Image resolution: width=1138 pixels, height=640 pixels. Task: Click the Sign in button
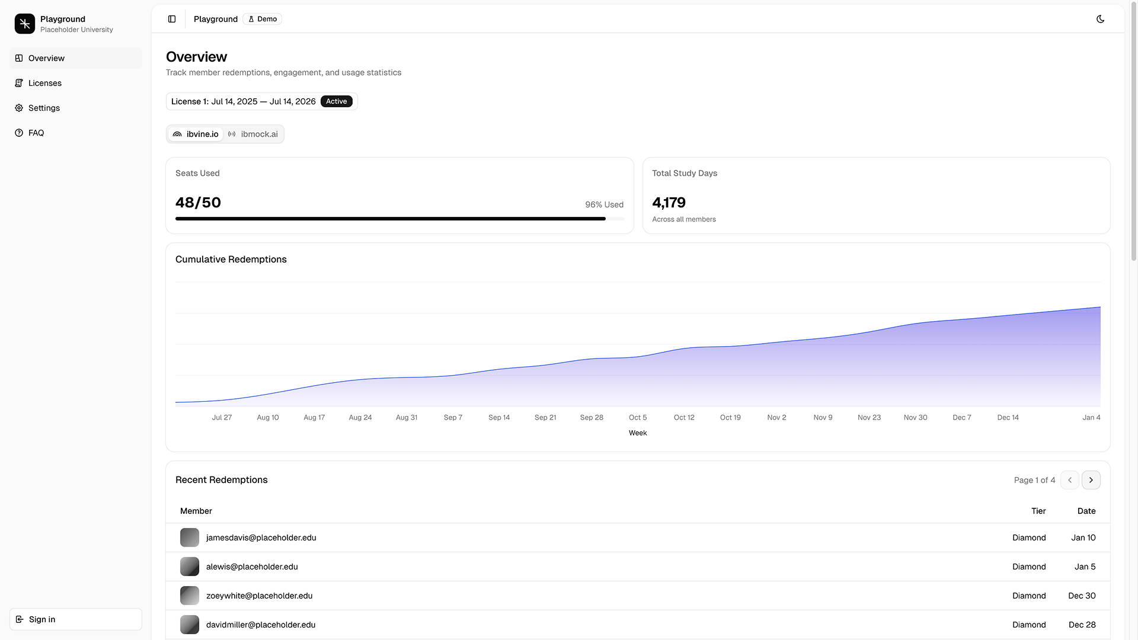click(x=75, y=619)
